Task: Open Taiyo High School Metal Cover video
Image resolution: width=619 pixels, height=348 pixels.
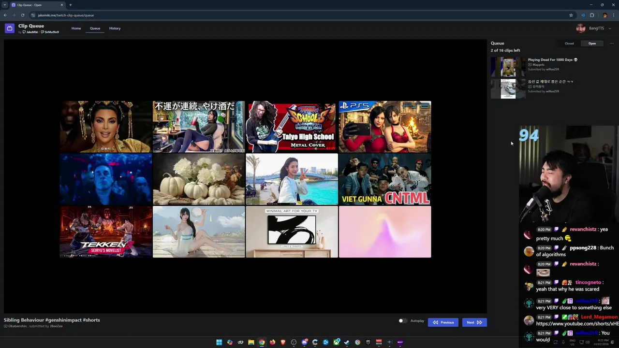Action: click(292, 127)
